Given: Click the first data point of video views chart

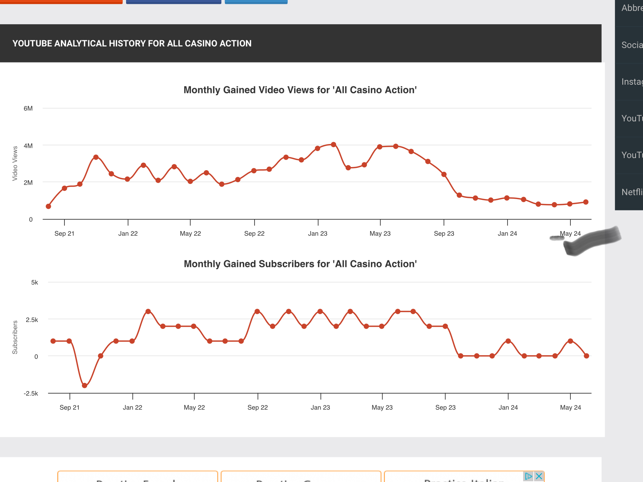Looking at the screenshot, I should 48,206.
